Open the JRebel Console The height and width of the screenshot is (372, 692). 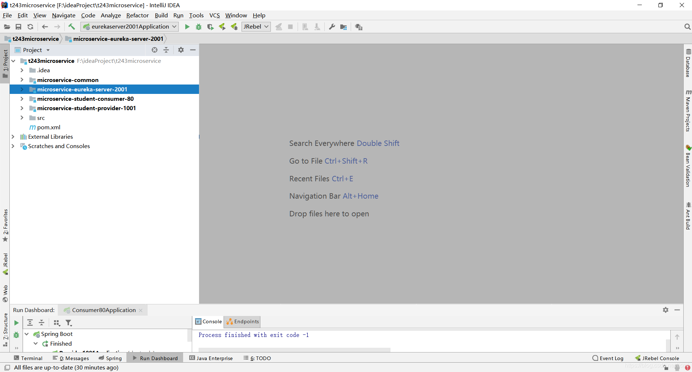[657, 358]
